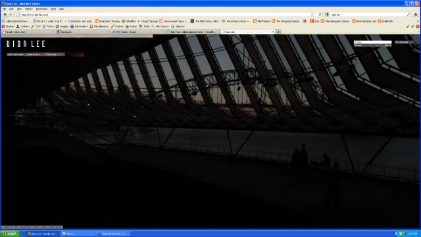Go to the Home page icon
Screen dimensions: 421x237
416,14
